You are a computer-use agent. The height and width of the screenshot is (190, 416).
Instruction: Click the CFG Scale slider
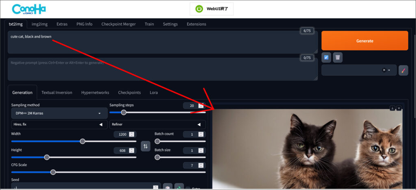108,172
